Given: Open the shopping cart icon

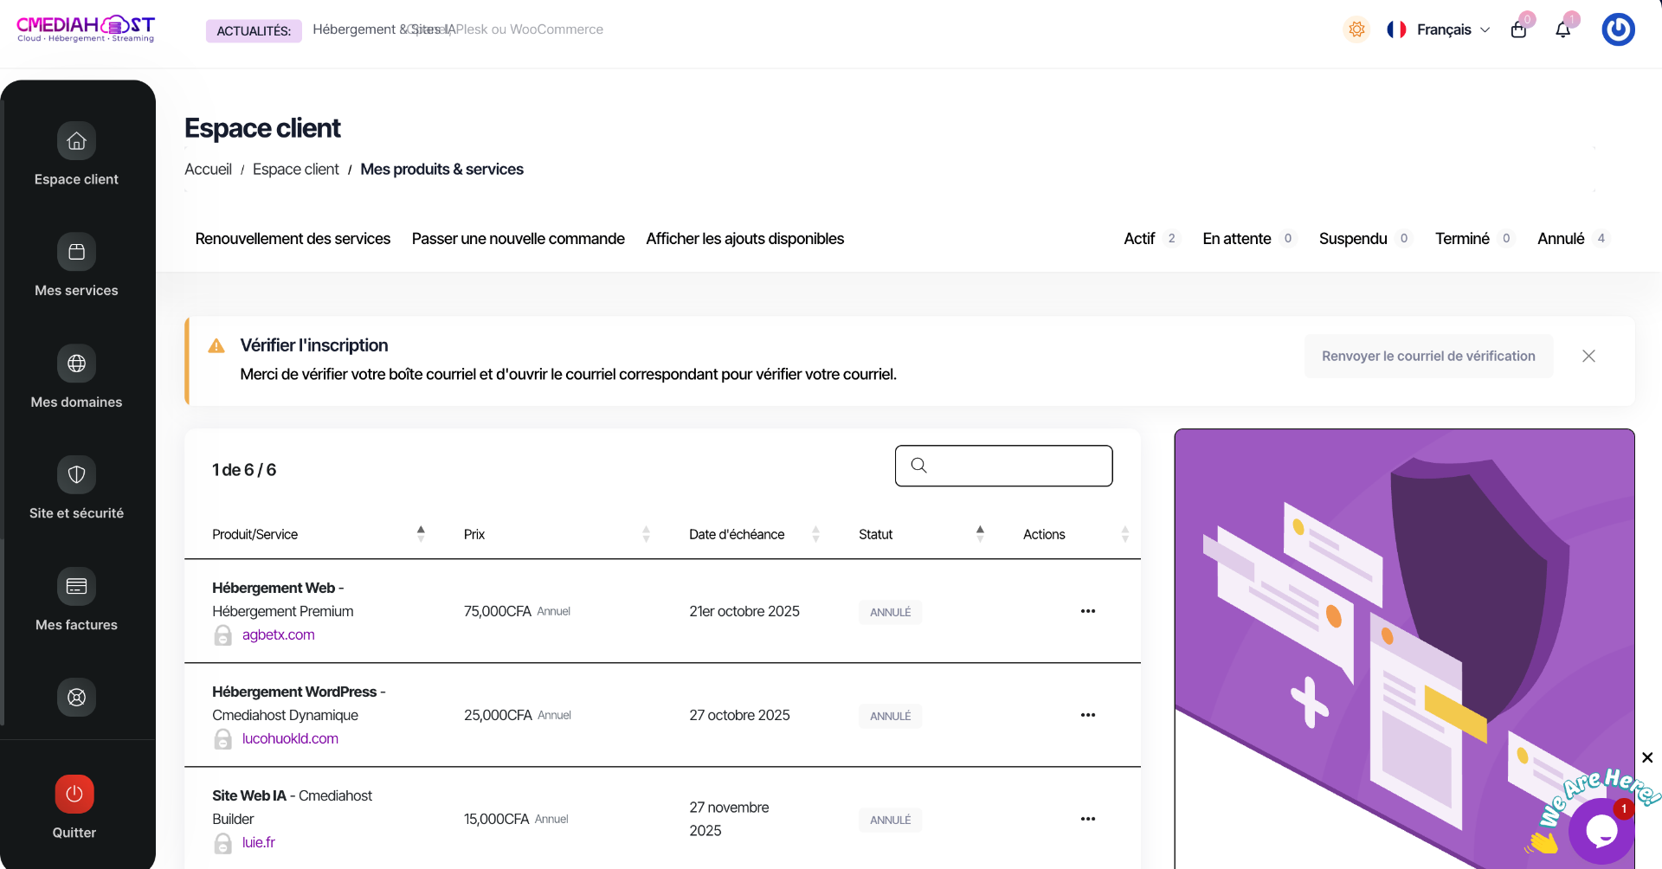Looking at the screenshot, I should [x=1518, y=30].
